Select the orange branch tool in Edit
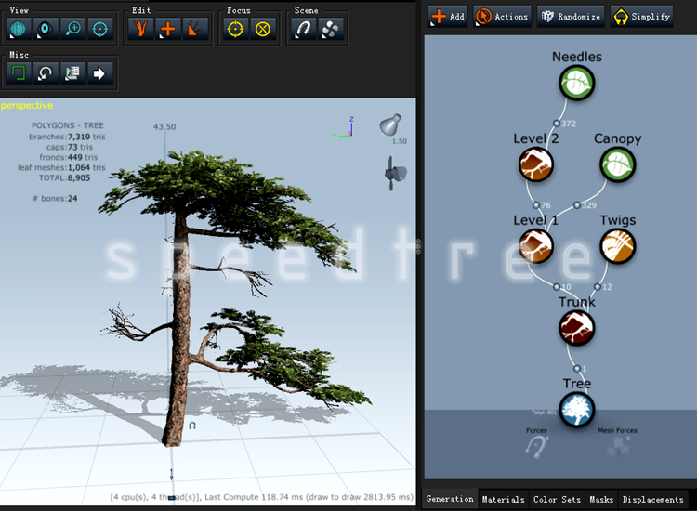Viewport: 697px width, 511px height. 141,29
